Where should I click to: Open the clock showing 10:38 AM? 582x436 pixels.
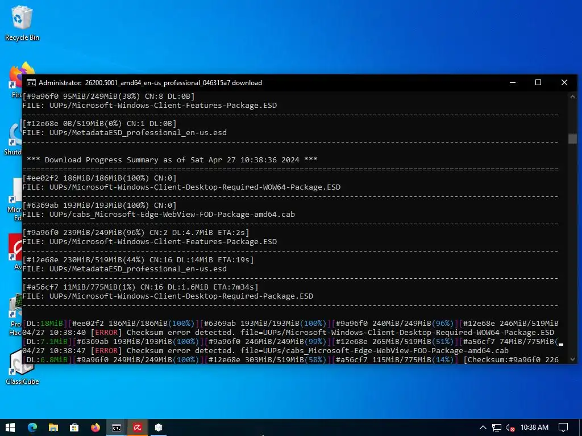point(534,427)
